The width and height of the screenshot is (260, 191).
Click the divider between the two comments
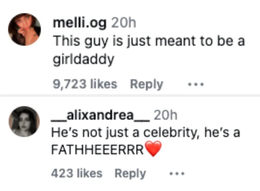(x=130, y=96)
